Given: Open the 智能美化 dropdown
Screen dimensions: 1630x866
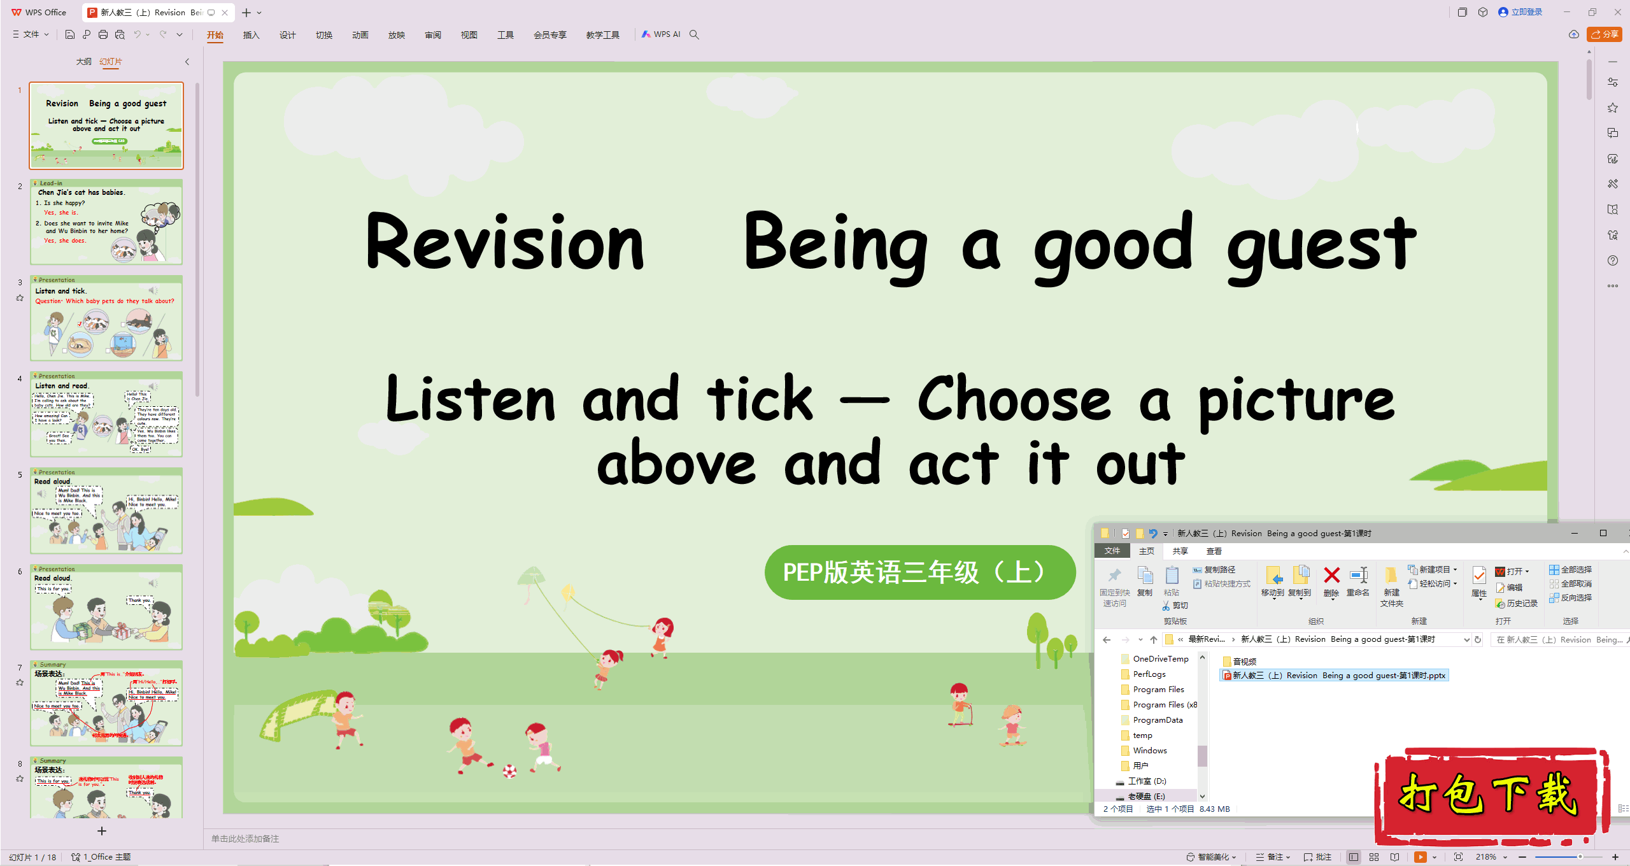Looking at the screenshot, I should pos(1211,857).
